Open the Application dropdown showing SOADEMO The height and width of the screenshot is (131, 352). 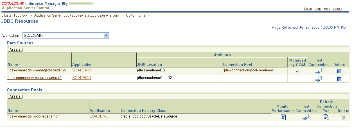tap(66, 35)
